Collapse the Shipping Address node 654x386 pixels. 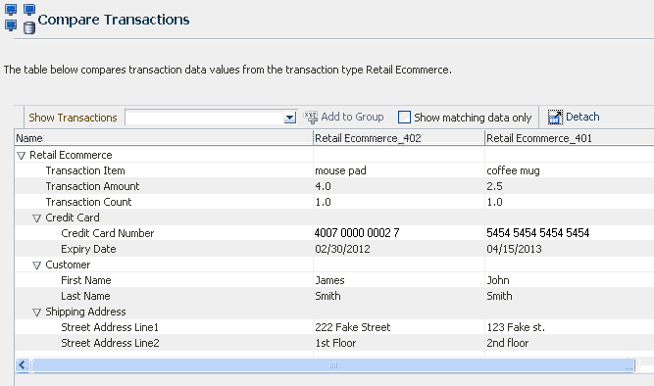point(36,313)
